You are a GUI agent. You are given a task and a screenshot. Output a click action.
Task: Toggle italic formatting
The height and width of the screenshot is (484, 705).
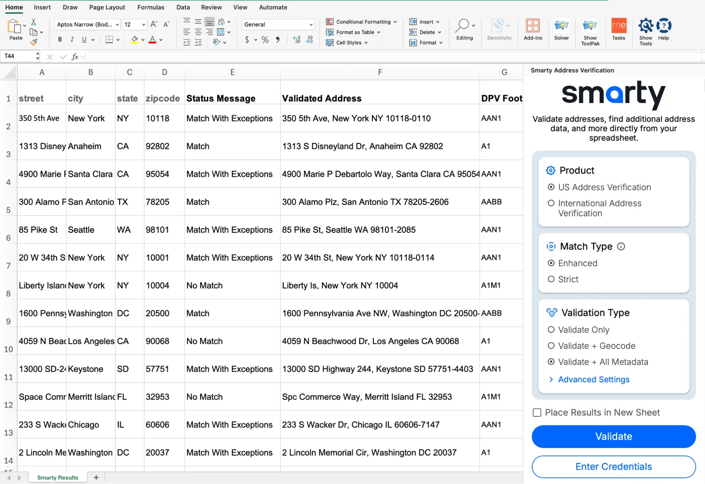72,40
